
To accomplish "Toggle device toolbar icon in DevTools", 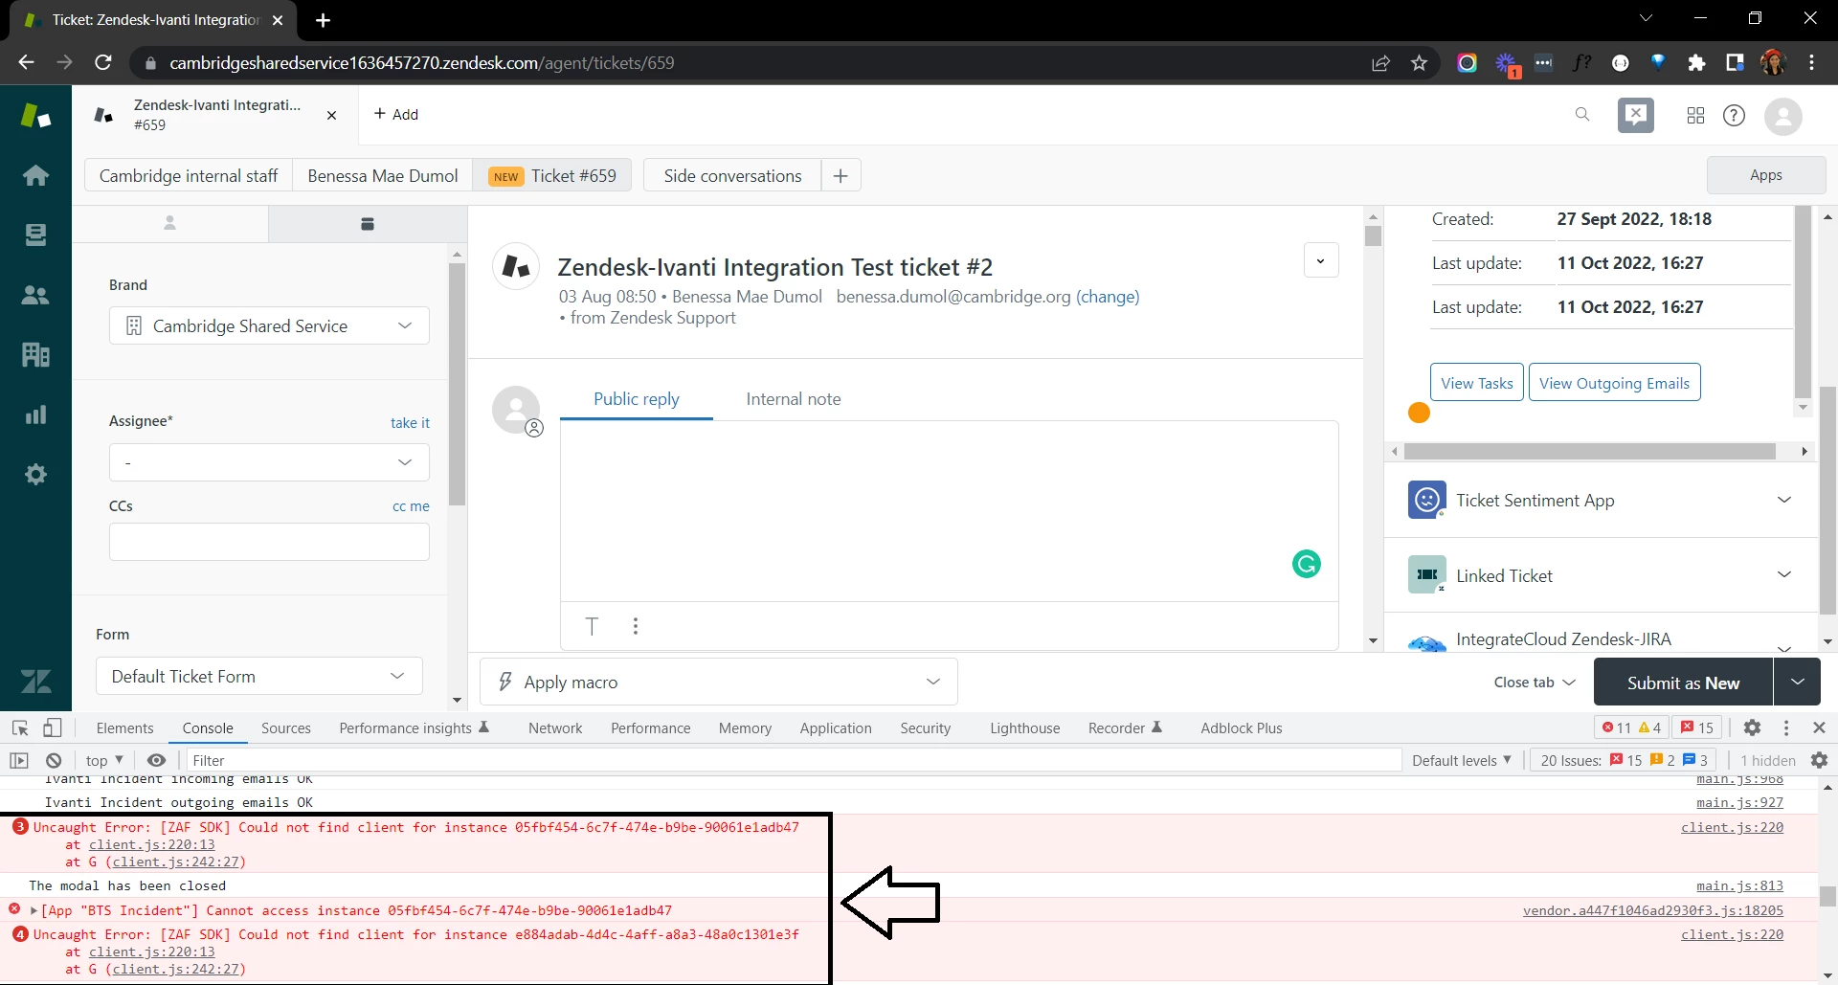I will pos(52,728).
